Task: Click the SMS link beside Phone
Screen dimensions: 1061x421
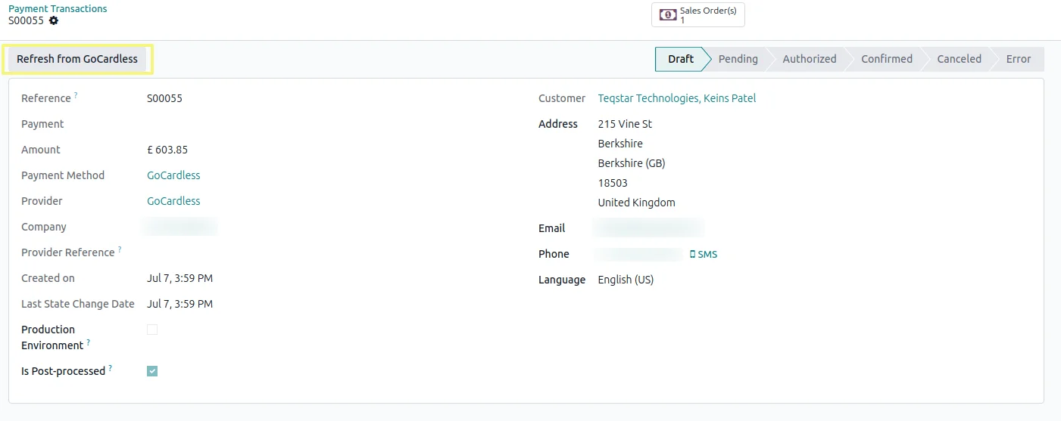Action: pos(704,255)
